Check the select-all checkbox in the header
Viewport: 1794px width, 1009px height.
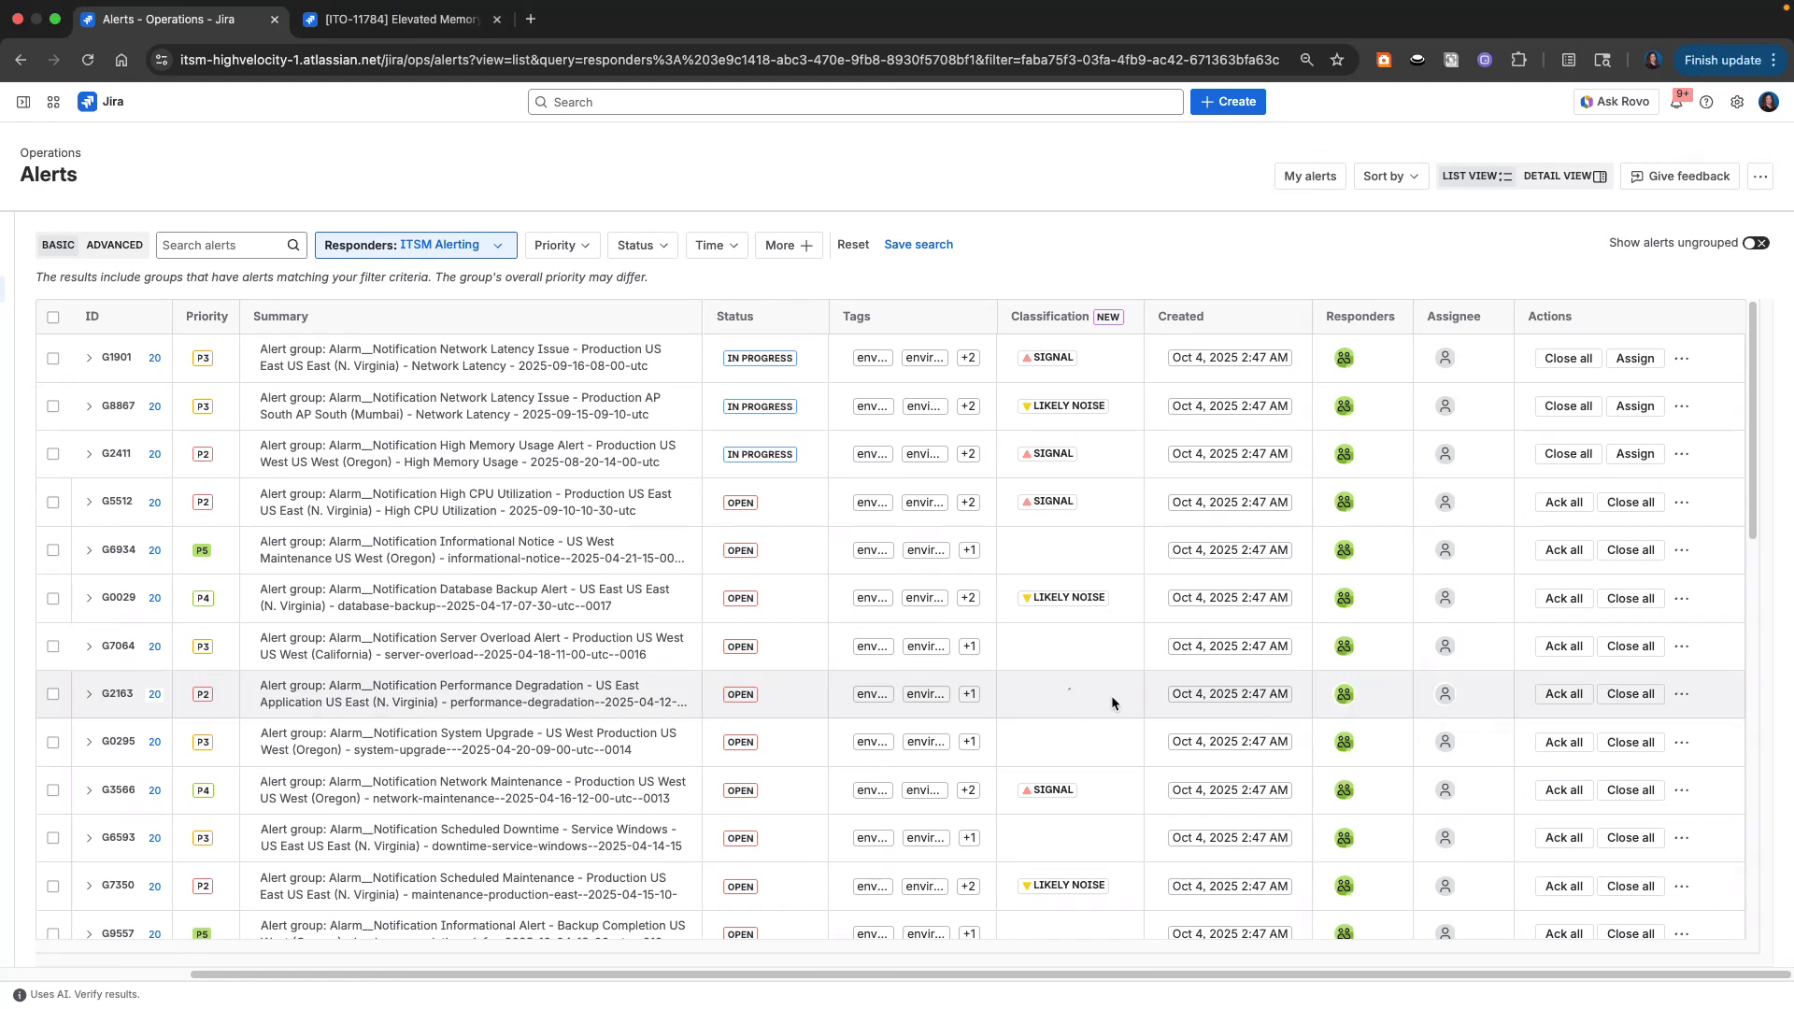click(53, 317)
